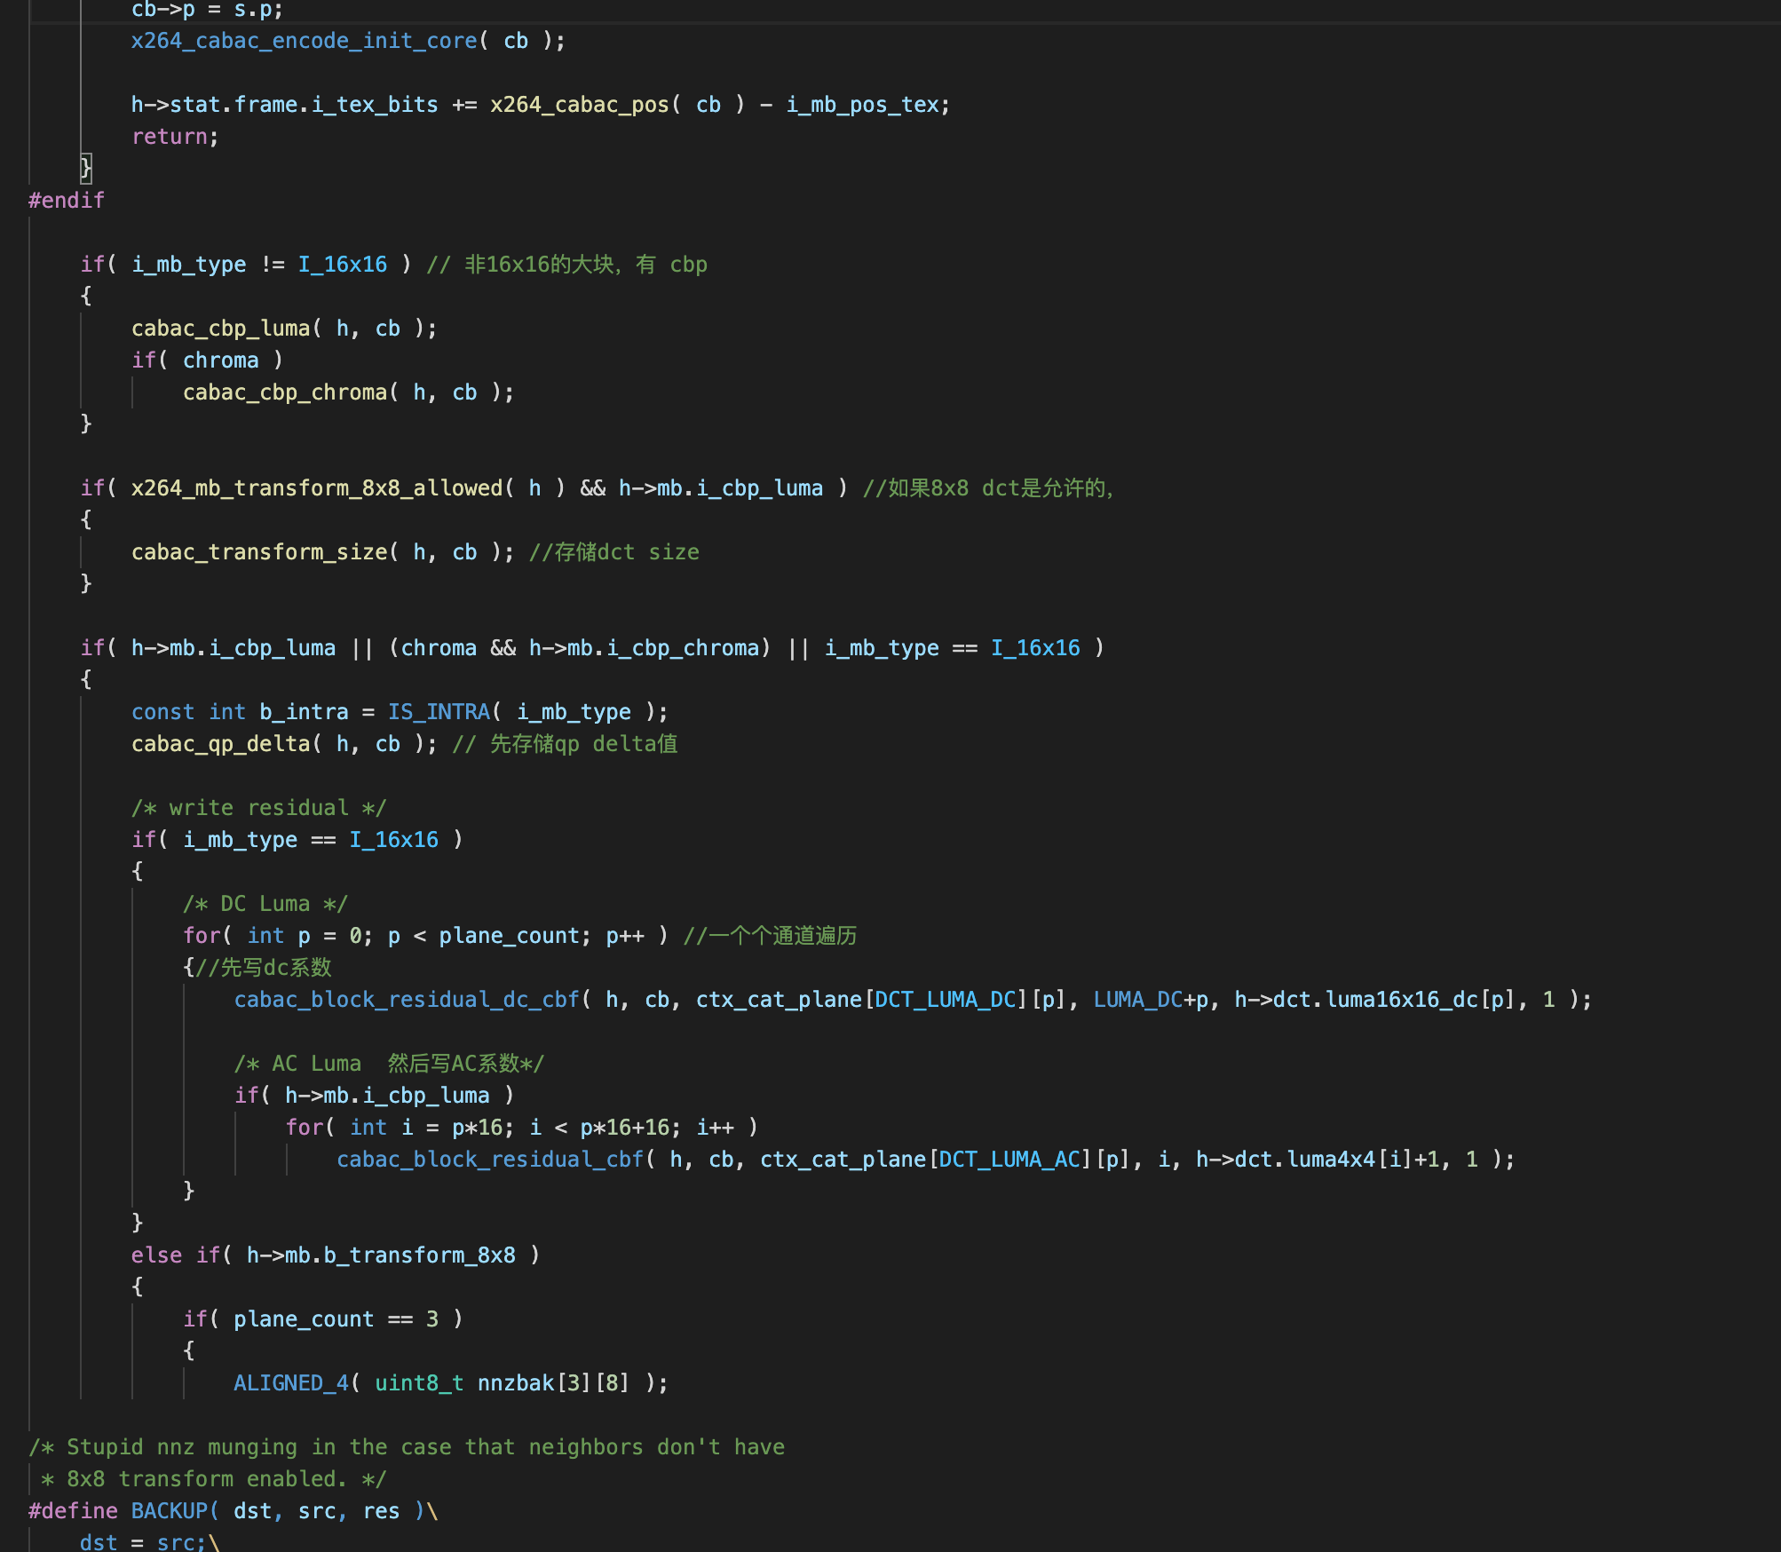Click the IS_INTRA macro
The width and height of the screenshot is (1781, 1552).
click(x=439, y=712)
